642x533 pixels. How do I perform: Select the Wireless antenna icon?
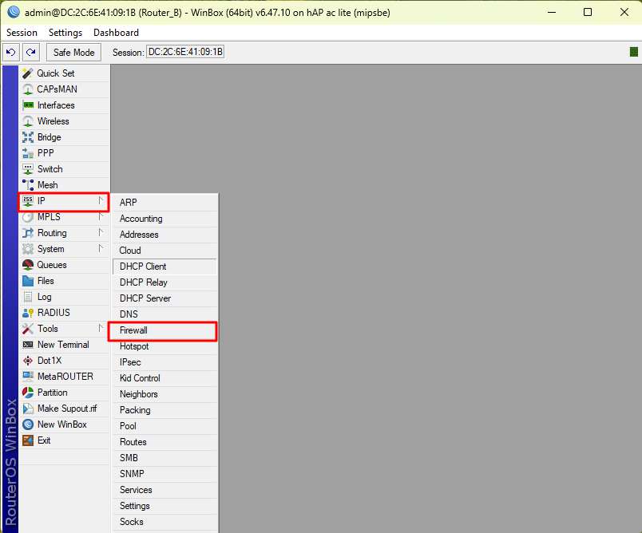tap(28, 121)
